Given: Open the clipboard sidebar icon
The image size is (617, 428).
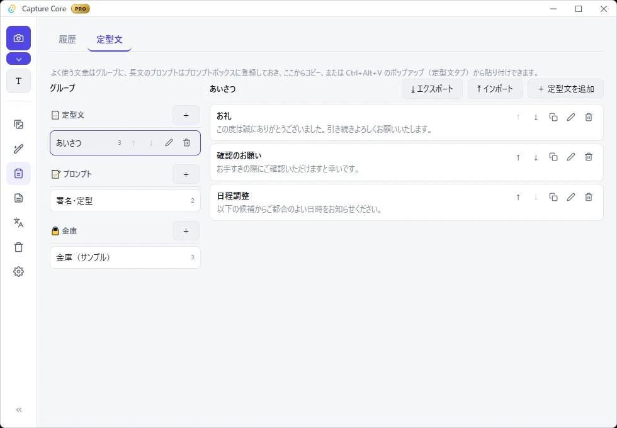Looking at the screenshot, I should pyautogui.click(x=18, y=174).
